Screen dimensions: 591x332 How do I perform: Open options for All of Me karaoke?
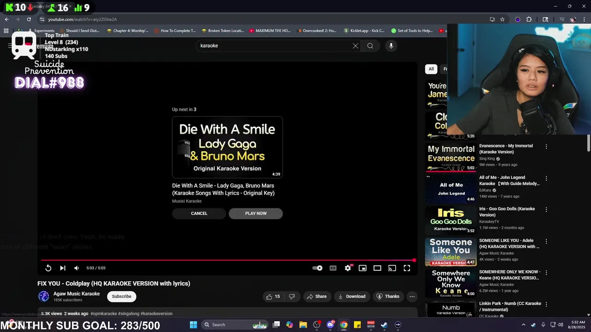click(546, 178)
